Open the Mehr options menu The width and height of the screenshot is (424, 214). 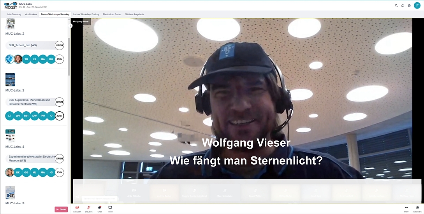406,208
